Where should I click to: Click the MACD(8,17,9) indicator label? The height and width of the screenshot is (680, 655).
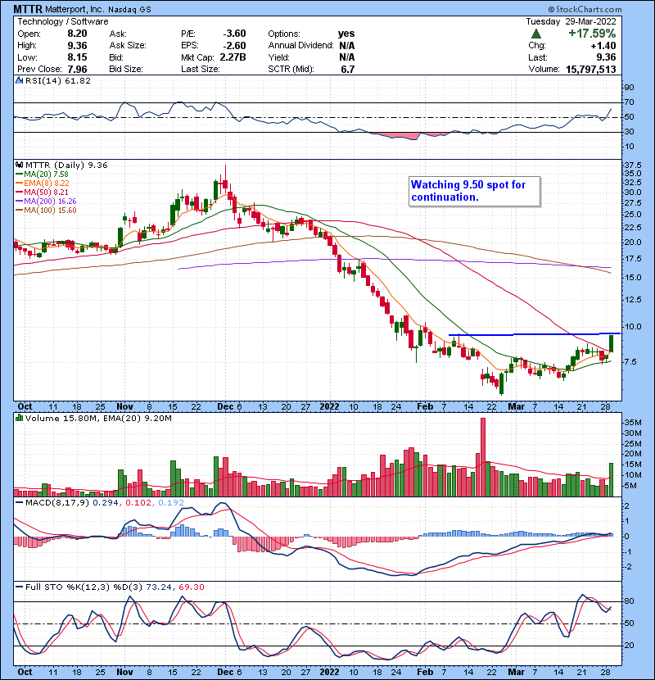[57, 503]
